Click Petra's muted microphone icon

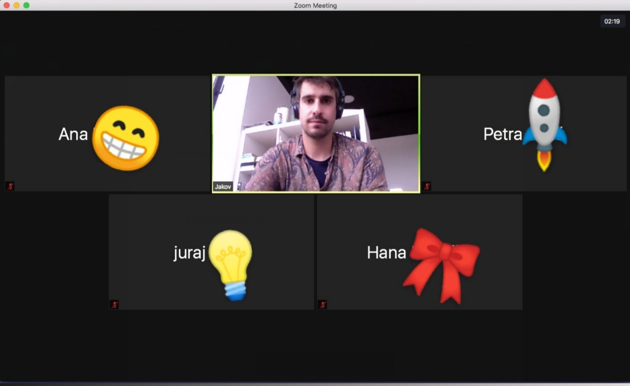tap(427, 186)
